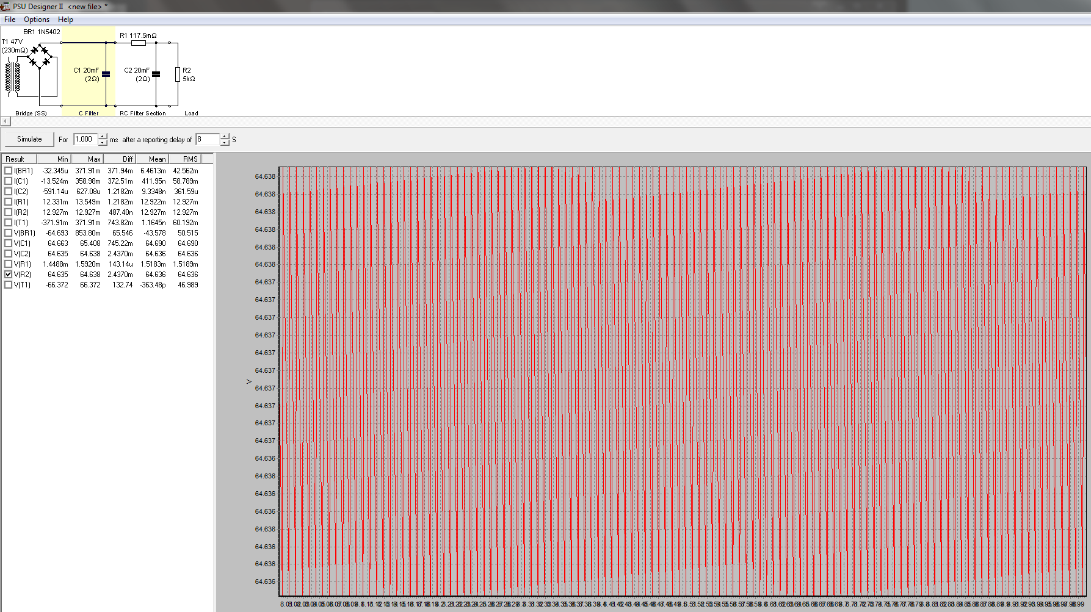Click V(C1) Max value 65.408
Screen dimensions: 1091x612
point(90,243)
